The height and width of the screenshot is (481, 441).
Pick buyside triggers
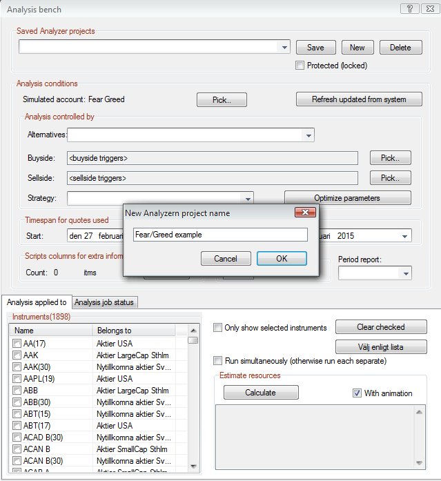pyautogui.click(x=390, y=158)
